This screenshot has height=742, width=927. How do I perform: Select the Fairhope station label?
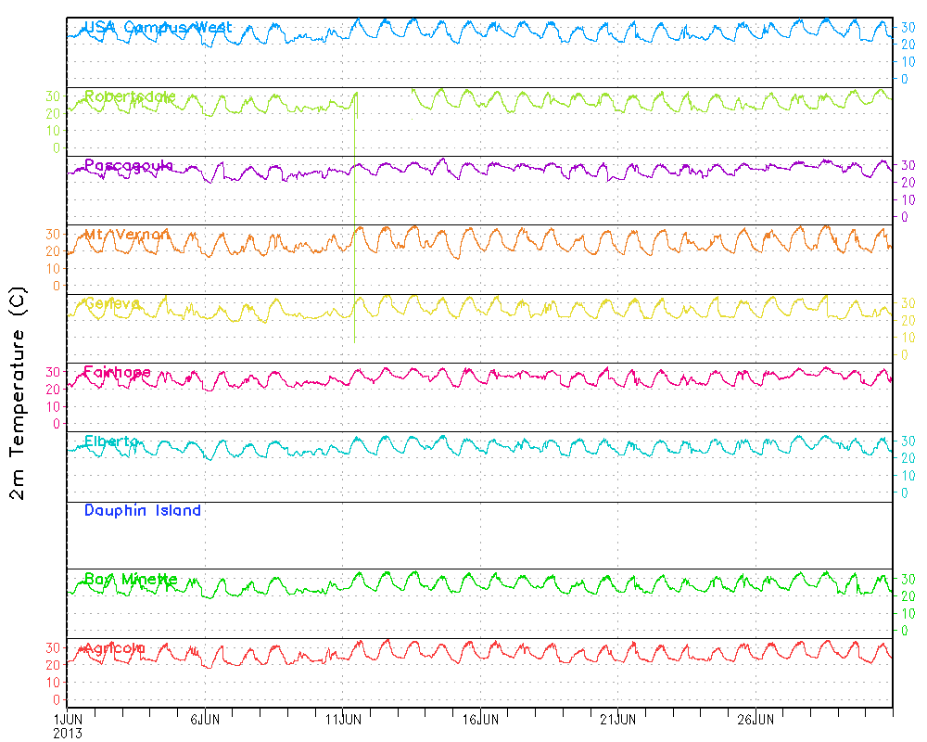tap(117, 372)
